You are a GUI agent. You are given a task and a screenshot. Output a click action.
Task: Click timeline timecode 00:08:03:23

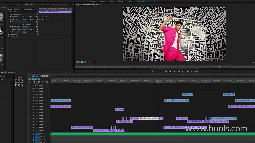coord(35,79)
